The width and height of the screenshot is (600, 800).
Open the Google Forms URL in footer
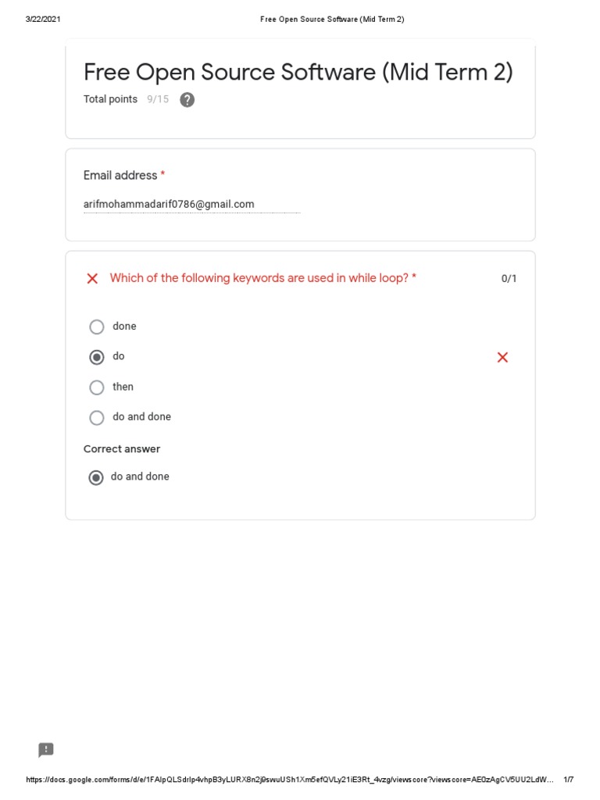coord(289,780)
